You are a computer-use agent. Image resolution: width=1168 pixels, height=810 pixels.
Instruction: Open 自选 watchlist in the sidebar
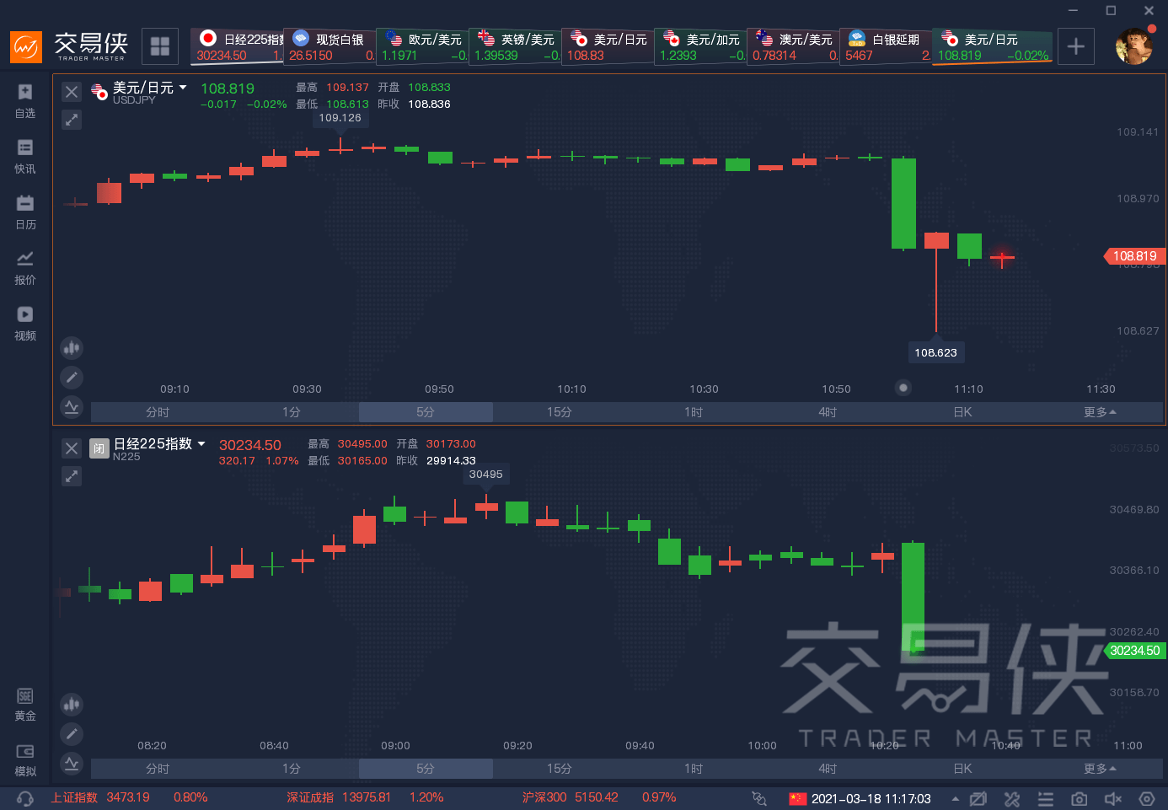tap(25, 101)
